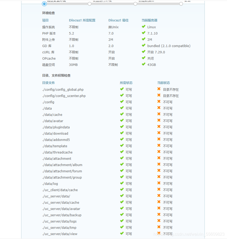Click green check in ./data/attachment/forum row
This screenshot has width=227, height=239.
pyautogui.click(x=122, y=170)
